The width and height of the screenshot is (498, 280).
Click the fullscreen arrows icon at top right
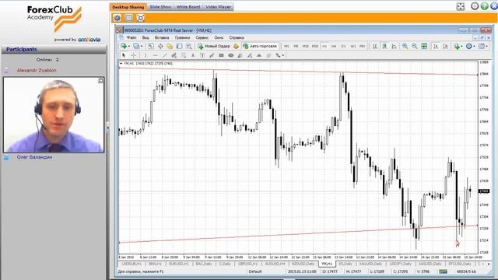click(x=460, y=6)
